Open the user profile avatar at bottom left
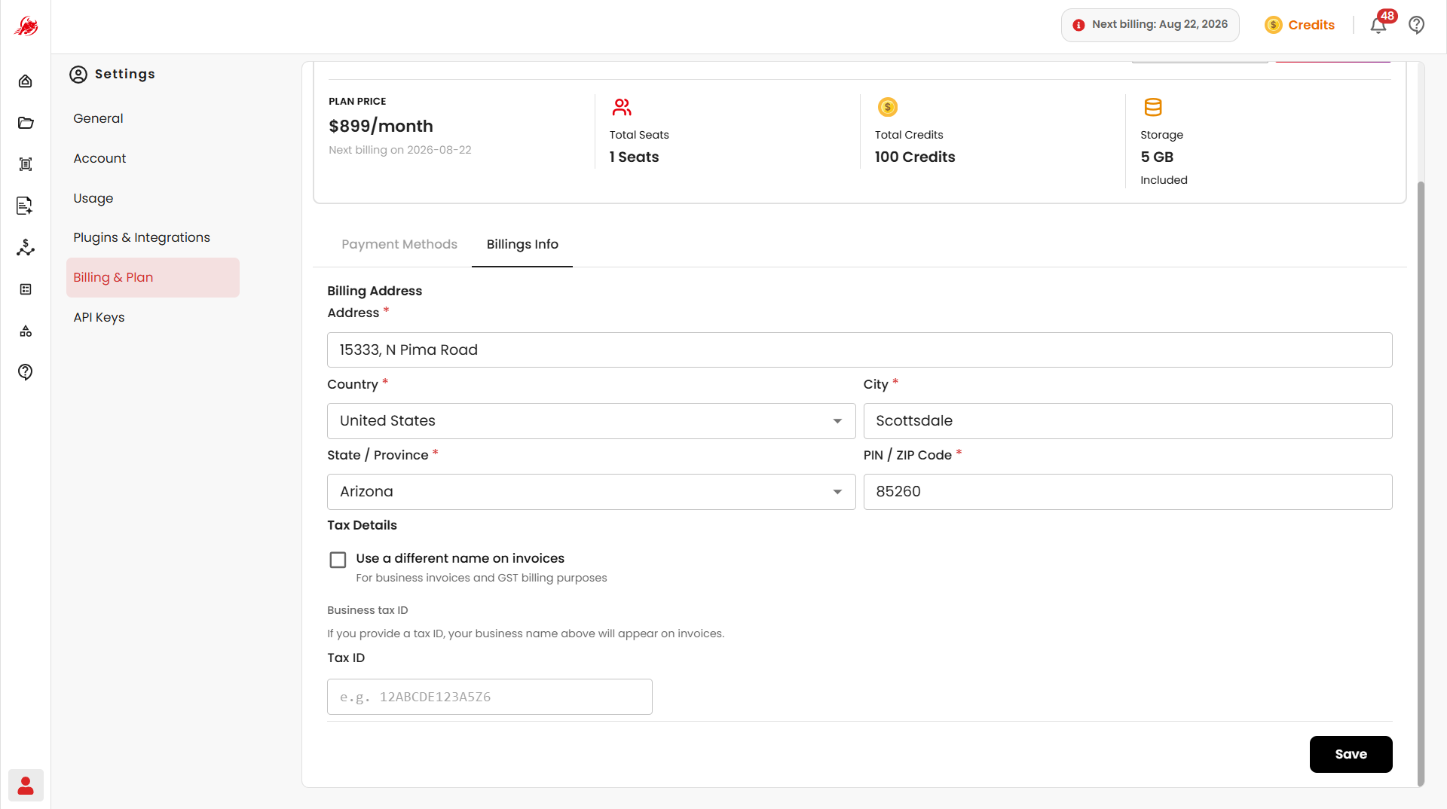Viewport: 1447px width, 809px height. pyautogui.click(x=26, y=786)
